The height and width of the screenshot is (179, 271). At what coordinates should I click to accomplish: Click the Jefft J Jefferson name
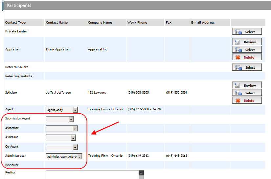[58, 92]
